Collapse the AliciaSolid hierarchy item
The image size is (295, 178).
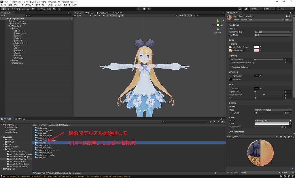(8, 26)
